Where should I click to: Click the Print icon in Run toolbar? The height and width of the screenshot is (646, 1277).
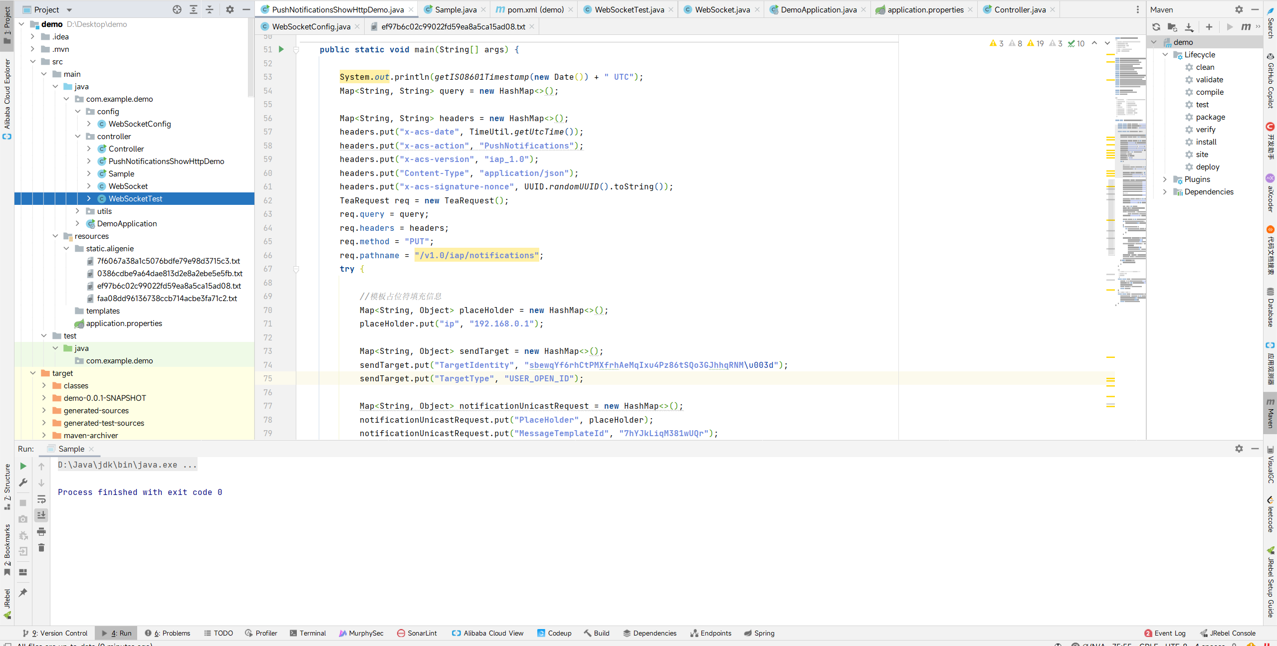click(x=41, y=531)
